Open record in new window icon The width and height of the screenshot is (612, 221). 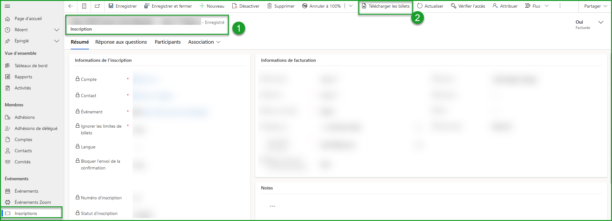(x=97, y=6)
